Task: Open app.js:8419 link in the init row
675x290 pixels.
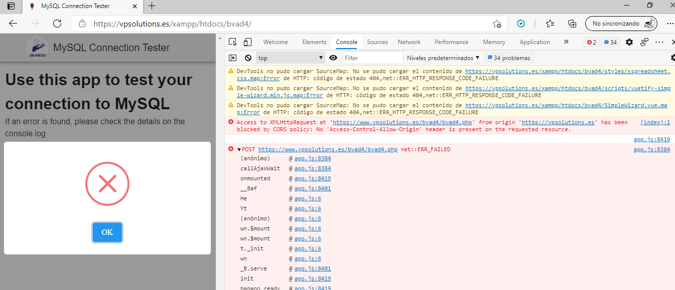Action: (313, 278)
